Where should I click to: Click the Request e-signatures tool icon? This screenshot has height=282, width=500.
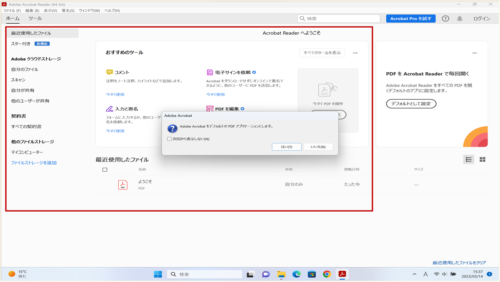coord(210,72)
